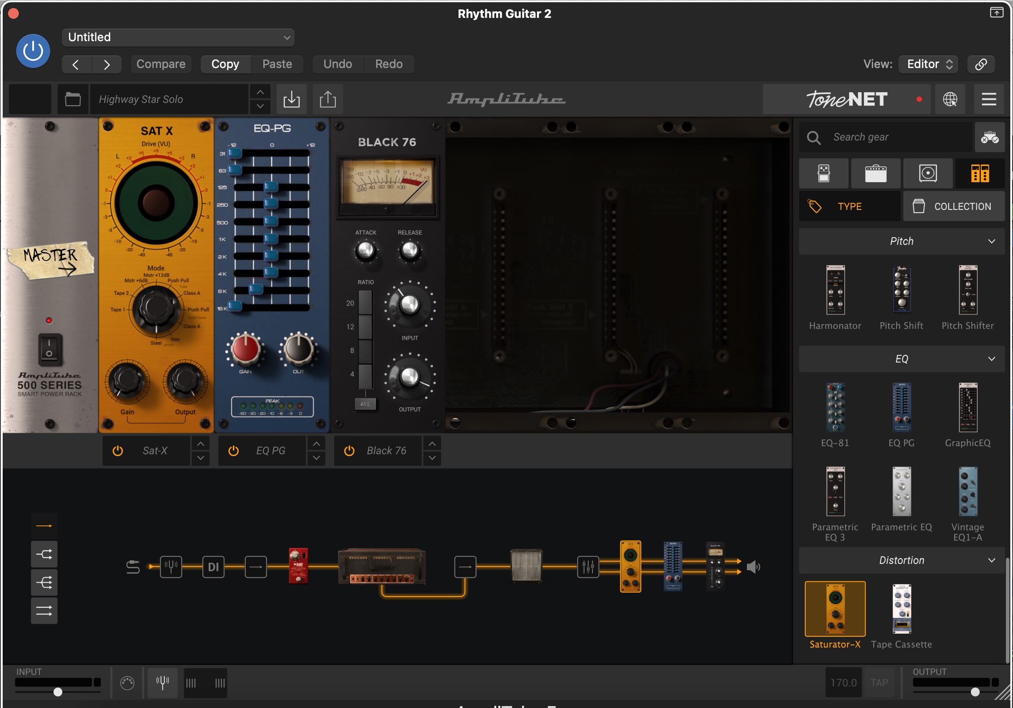Viewport: 1013px width, 708px height.
Task: Toggle the EQ PG module power
Action: pos(233,451)
